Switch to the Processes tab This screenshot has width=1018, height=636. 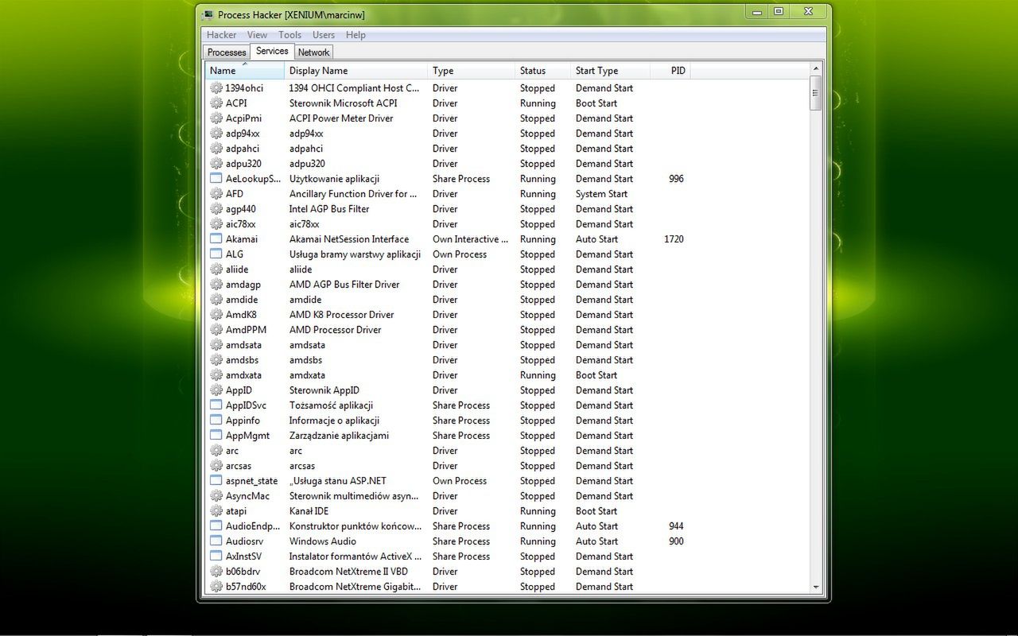click(227, 52)
